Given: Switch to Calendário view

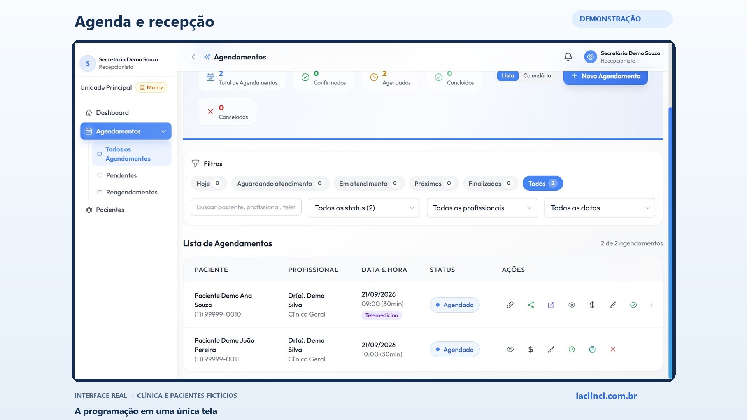Looking at the screenshot, I should pos(537,75).
